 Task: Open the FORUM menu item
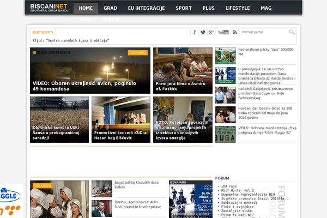click(x=111, y=19)
